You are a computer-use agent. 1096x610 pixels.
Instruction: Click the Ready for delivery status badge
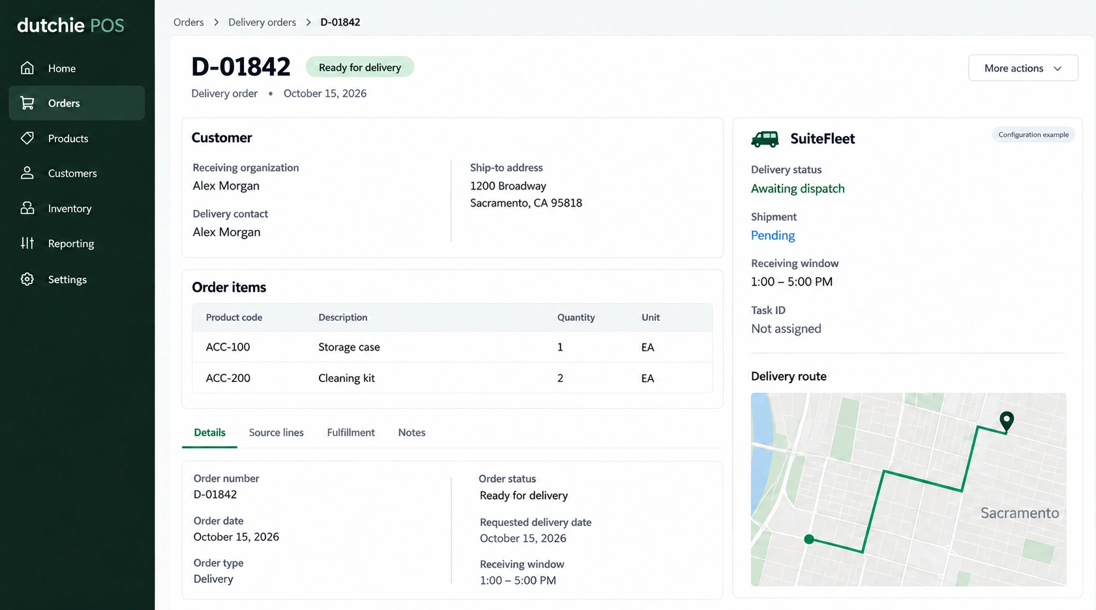(360, 67)
